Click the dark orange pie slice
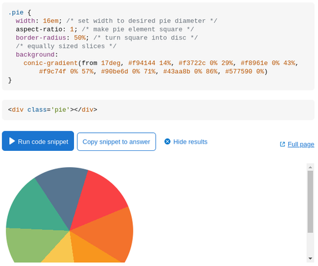318x266 pixels. click(109, 233)
